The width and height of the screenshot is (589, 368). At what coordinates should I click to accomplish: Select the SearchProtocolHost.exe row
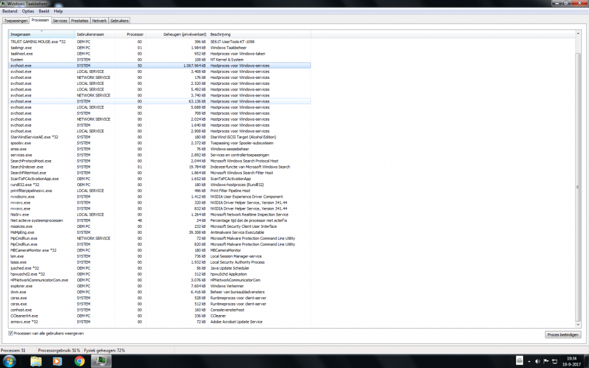pos(160,161)
